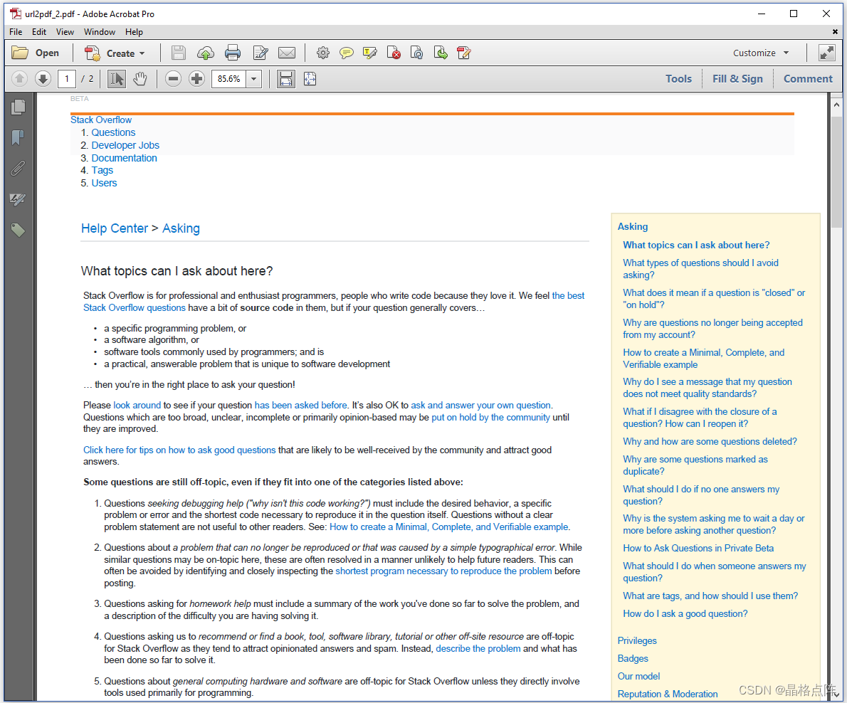Click the Open folder icon

click(21, 53)
